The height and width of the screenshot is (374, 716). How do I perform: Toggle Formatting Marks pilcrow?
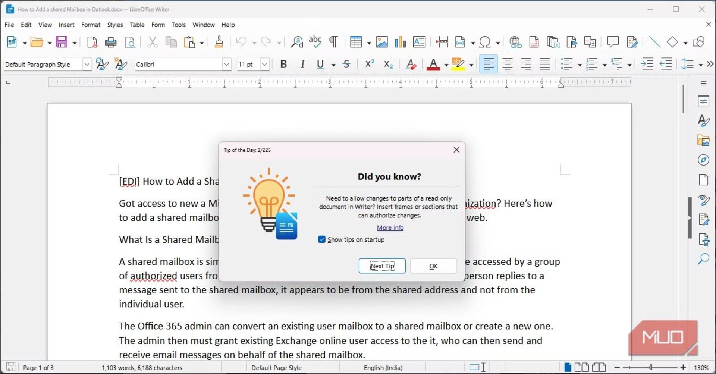point(333,42)
